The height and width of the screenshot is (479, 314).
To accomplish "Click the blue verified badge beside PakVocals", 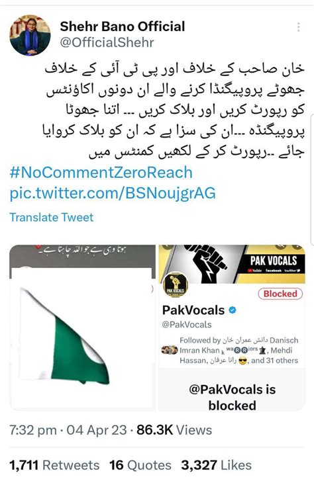I will 233,310.
